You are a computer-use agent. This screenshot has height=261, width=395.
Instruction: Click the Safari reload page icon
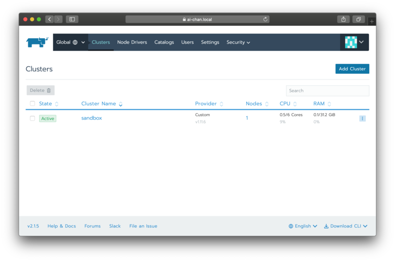pyautogui.click(x=266, y=19)
